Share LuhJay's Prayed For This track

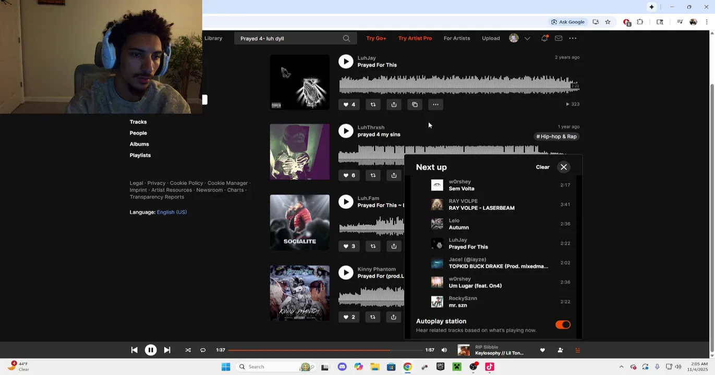(x=394, y=105)
